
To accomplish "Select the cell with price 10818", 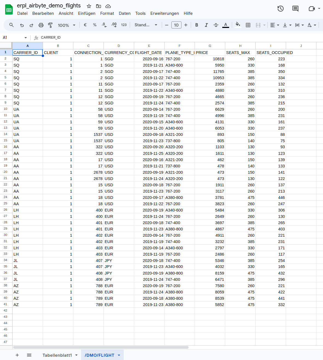I will click(210, 59).
